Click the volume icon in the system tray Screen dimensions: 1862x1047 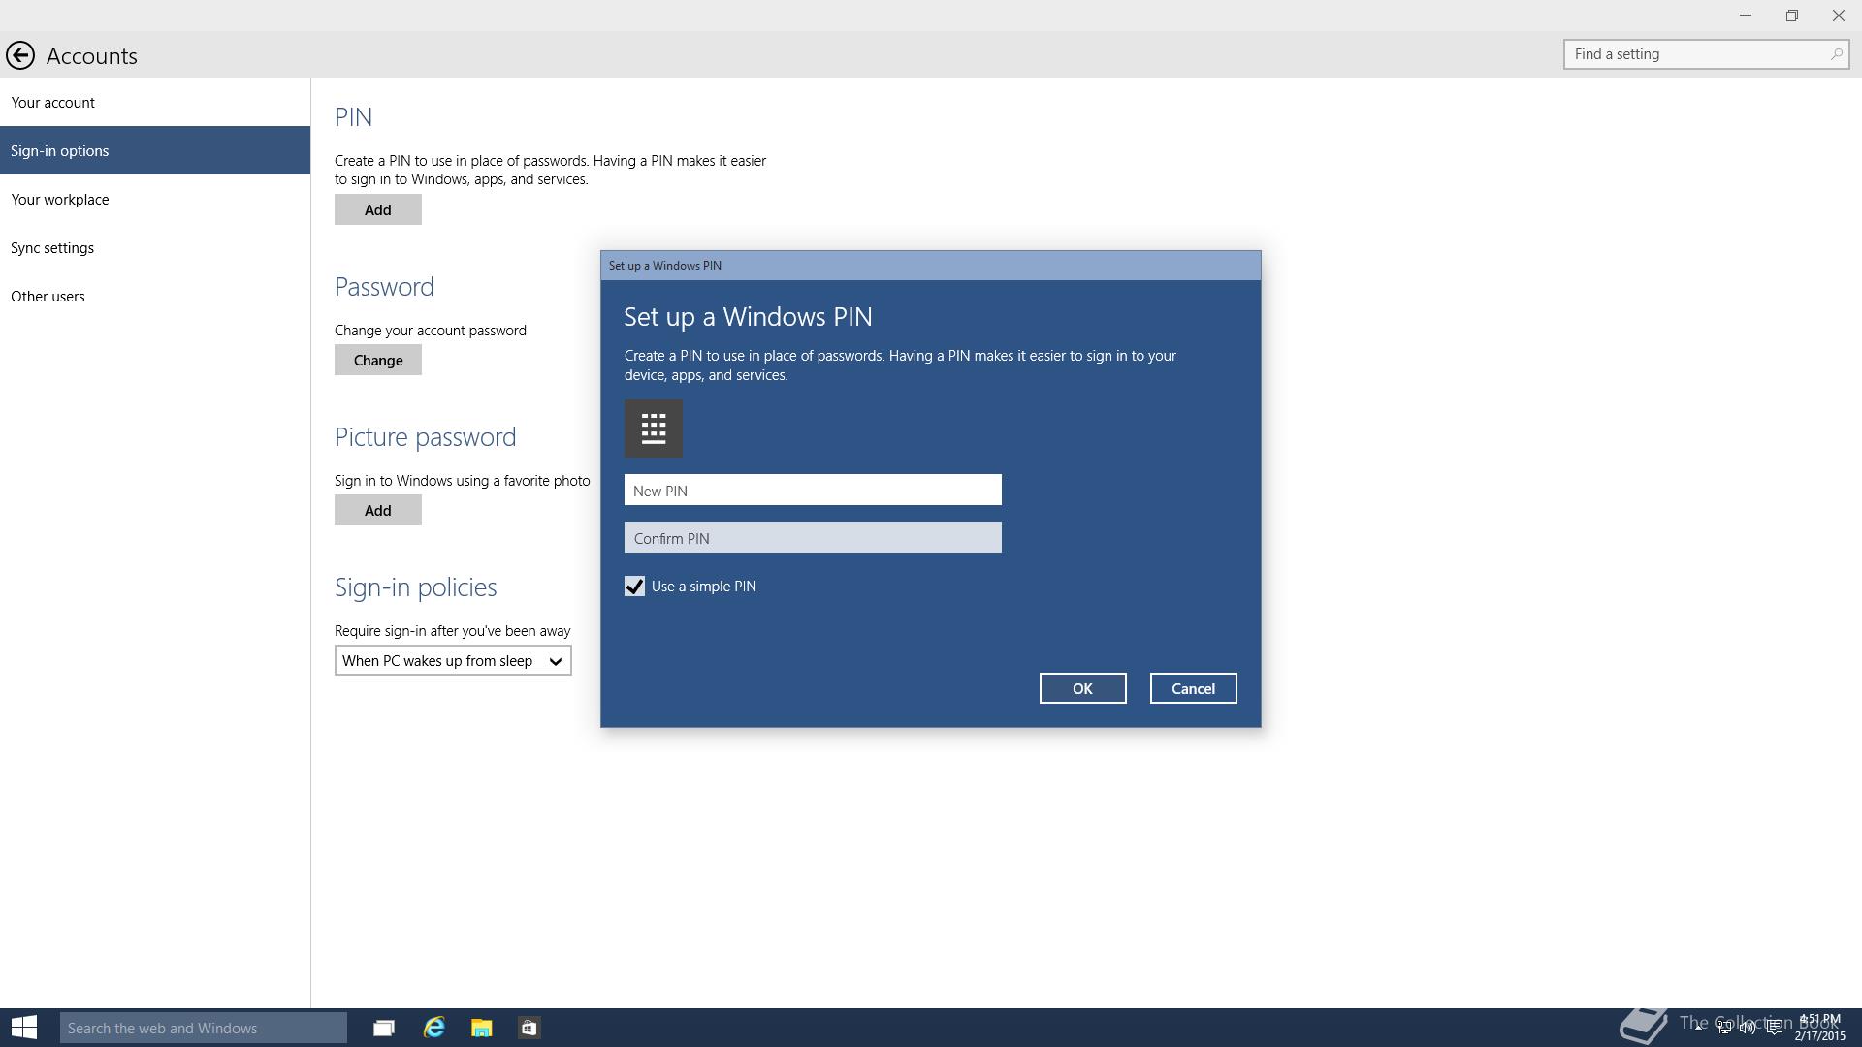tap(1748, 1028)
